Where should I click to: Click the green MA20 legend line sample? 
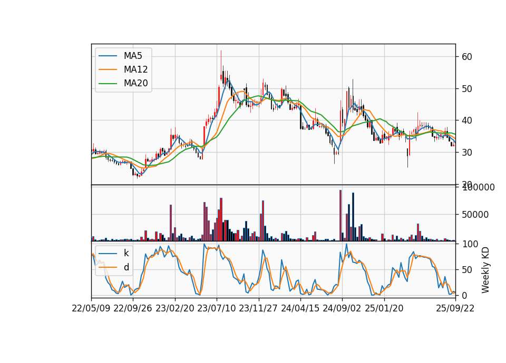(108, 83)
